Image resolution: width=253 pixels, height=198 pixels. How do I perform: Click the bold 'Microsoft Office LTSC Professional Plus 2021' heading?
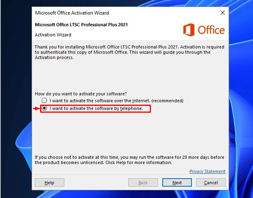coord(81,25)
